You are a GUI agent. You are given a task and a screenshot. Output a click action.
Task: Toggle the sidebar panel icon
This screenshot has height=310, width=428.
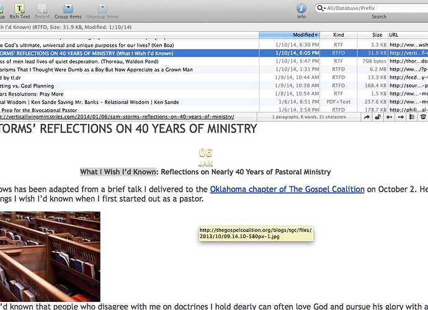pyautogui.click(x=412, y=117)
